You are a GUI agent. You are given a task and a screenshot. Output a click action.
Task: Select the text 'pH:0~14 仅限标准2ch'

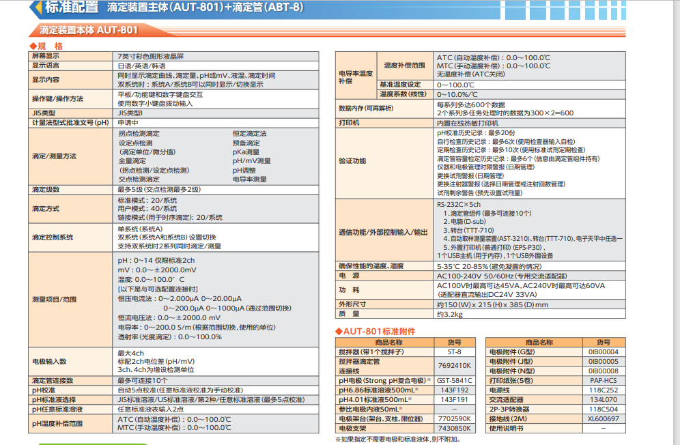click(x=156, y=261)
